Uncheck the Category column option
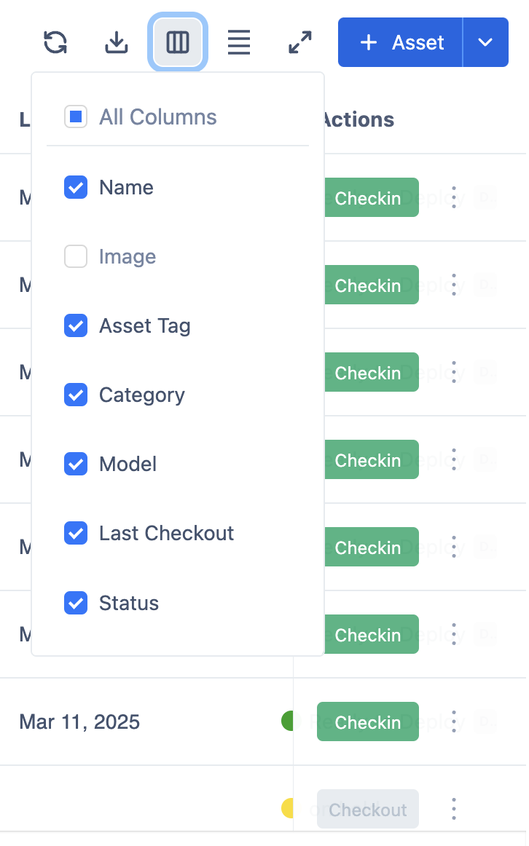Image resolution: width=529 pixels, height=846 pixels. [76, 395]
